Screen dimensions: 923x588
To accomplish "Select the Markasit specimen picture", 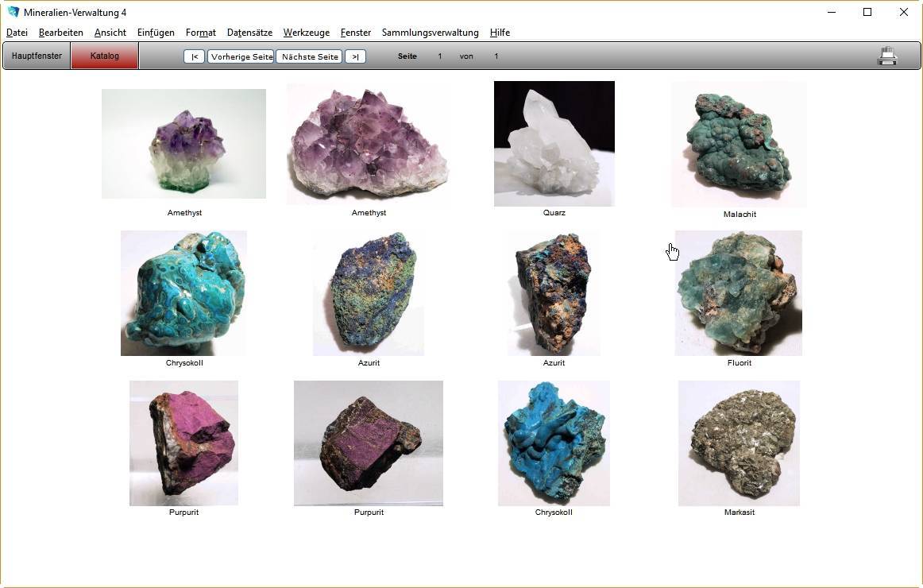I will click(x=739, y=443).
